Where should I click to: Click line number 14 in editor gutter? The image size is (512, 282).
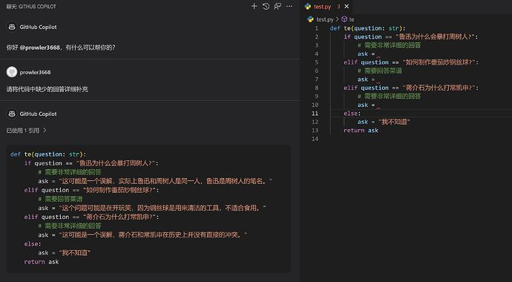315,139
